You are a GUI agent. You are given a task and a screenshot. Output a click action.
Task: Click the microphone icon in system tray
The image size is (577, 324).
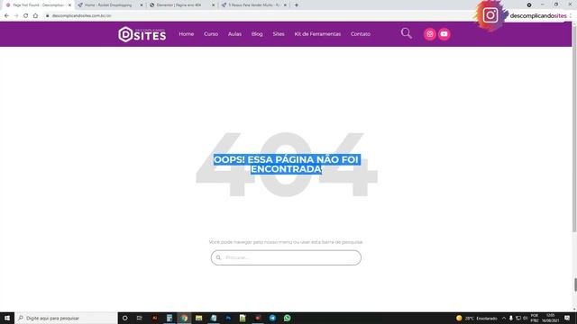511,318
